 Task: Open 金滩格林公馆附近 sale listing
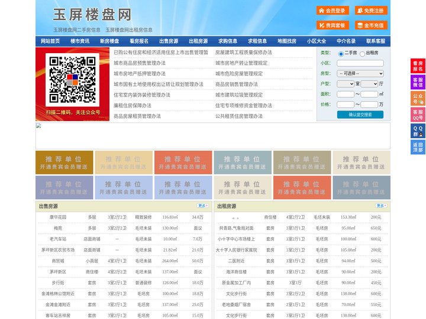tap(58, 294)
